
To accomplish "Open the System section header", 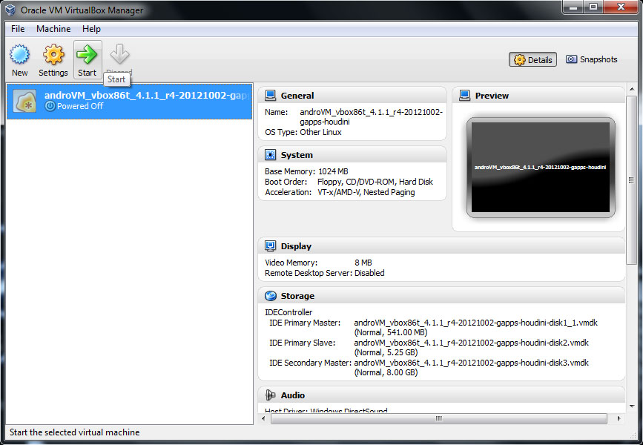I will click(x=352, y=155).
